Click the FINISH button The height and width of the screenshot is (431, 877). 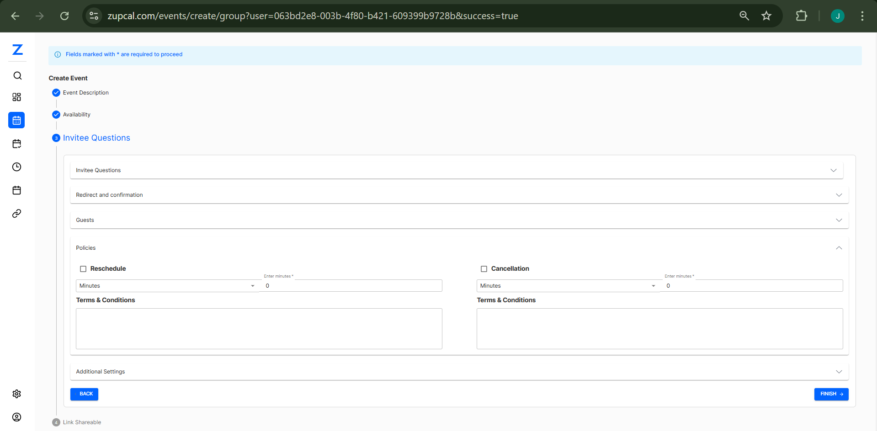point(831,394)
